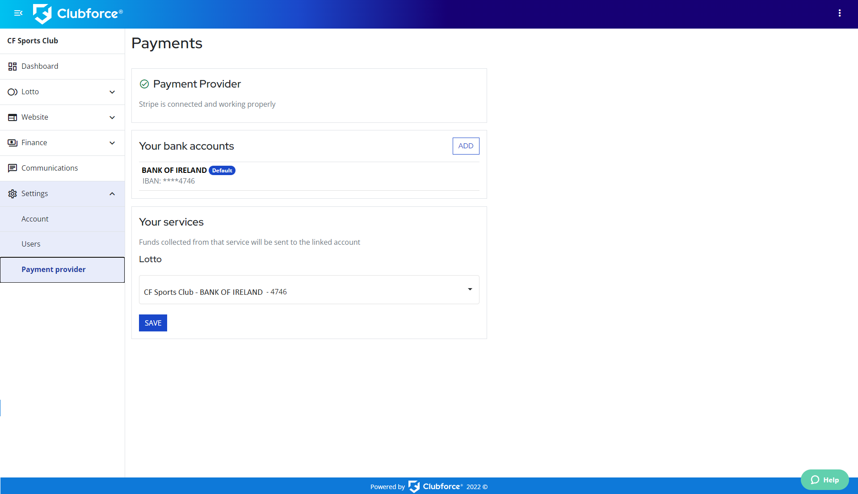Click the Finance money icon
Viewport: 858px width, 494px height.
pyautogui.click(x=13, y=143)
